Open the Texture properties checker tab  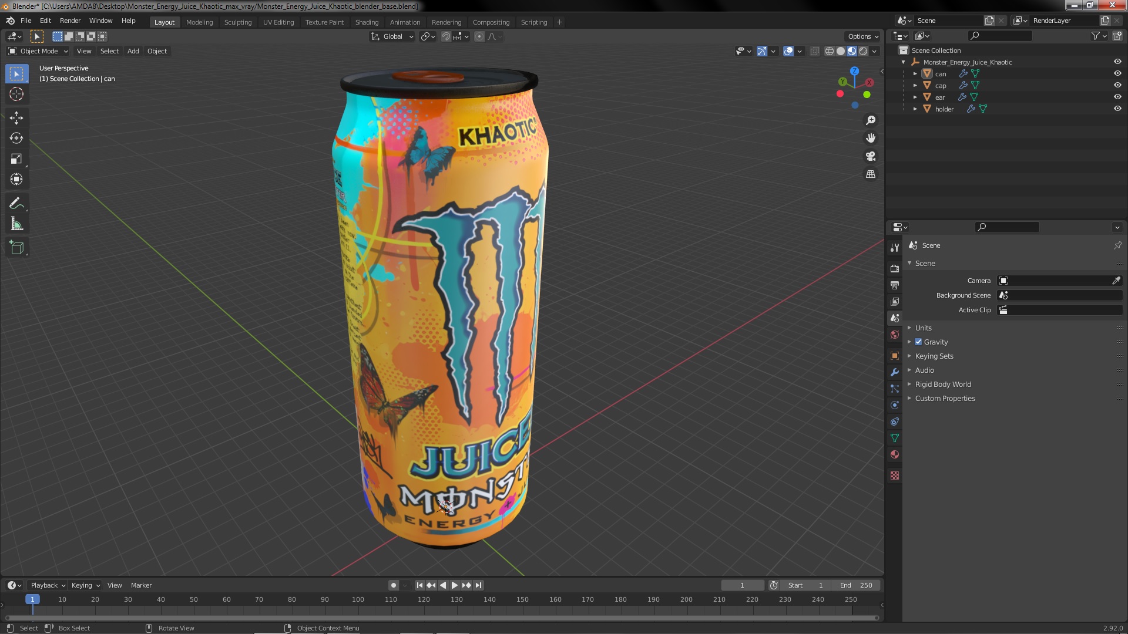(x=895, y=475)
